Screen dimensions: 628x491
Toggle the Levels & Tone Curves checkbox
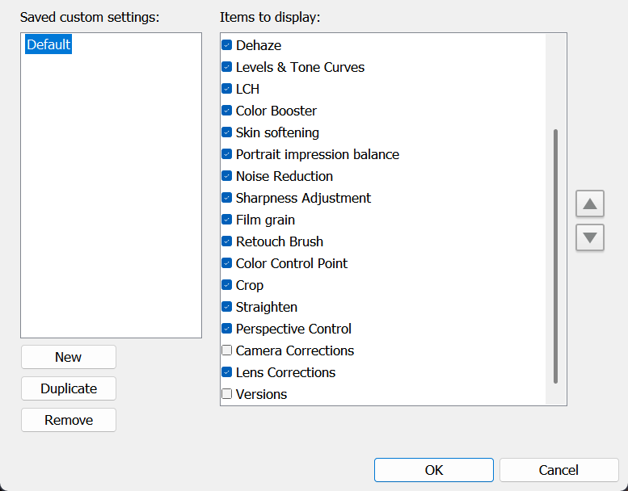click(227, 68)
